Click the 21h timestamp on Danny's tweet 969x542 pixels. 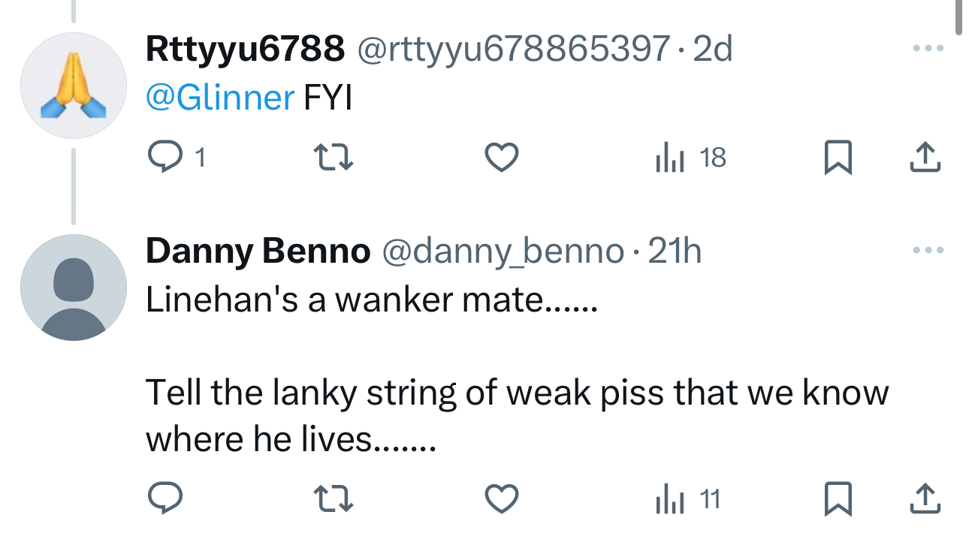tap(675, 251)
